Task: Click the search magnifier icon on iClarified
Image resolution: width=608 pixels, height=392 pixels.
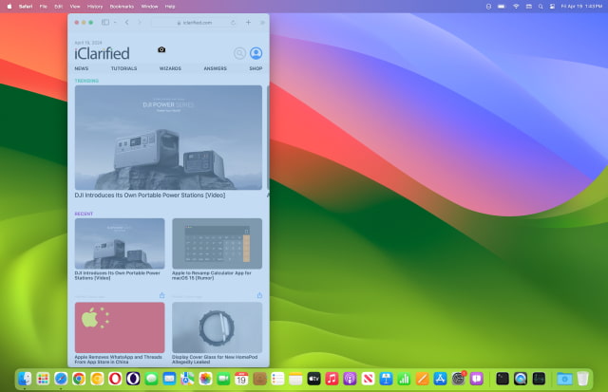Action: pyautogui.click(x=240, y=54)
